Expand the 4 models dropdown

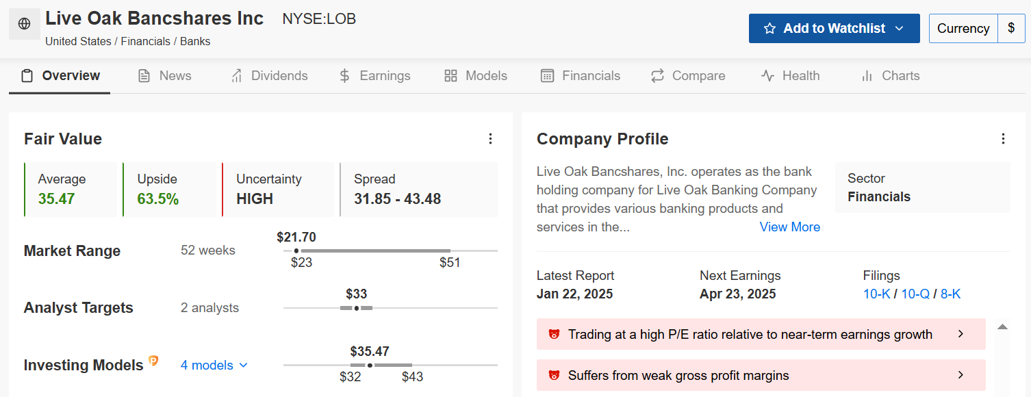(x=214, y=366)
